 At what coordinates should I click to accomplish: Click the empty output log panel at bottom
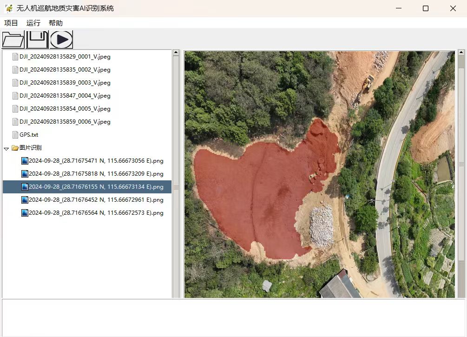coord(233,317)
